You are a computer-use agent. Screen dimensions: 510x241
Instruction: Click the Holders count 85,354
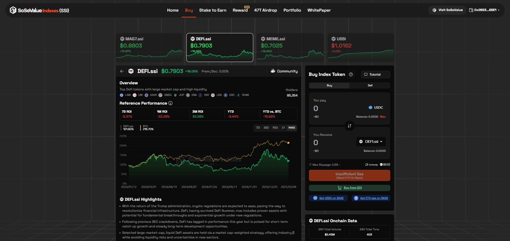[x=292, y=95]
